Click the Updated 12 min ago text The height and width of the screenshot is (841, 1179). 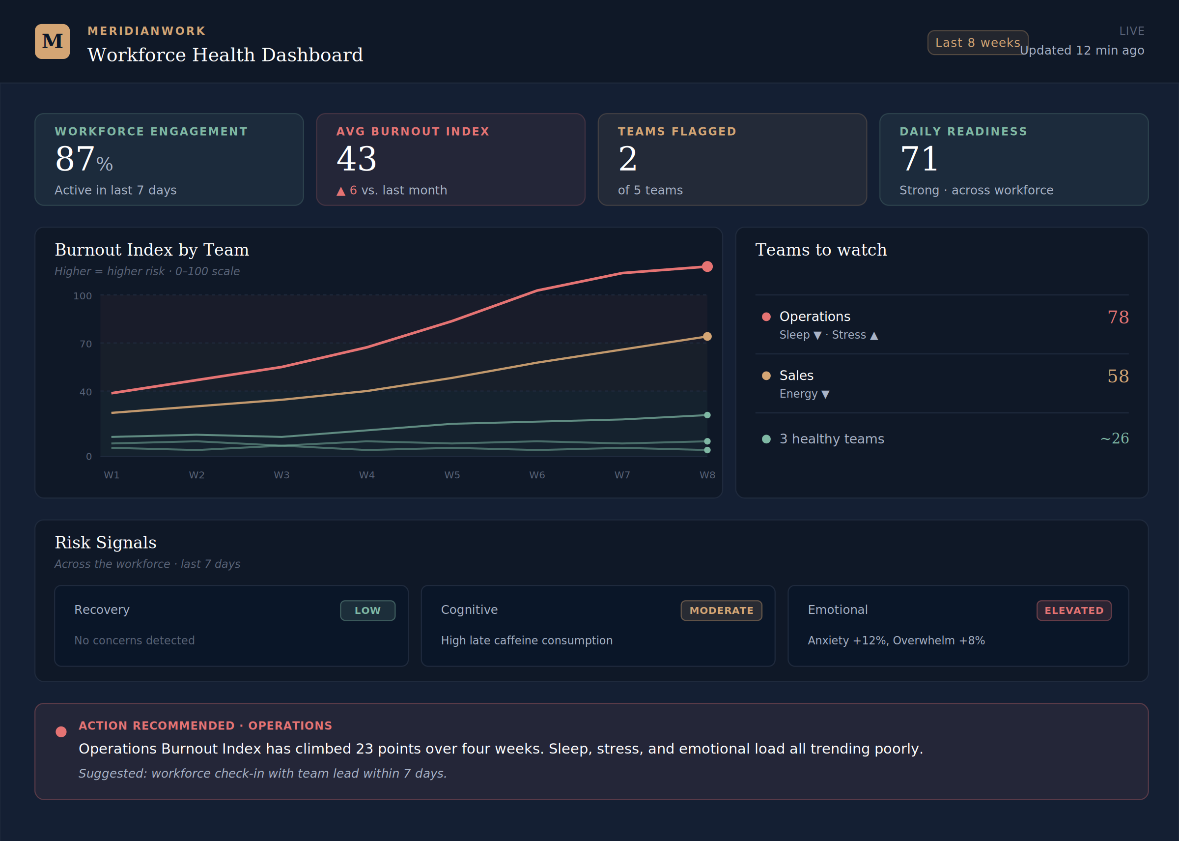[1082, 50]
